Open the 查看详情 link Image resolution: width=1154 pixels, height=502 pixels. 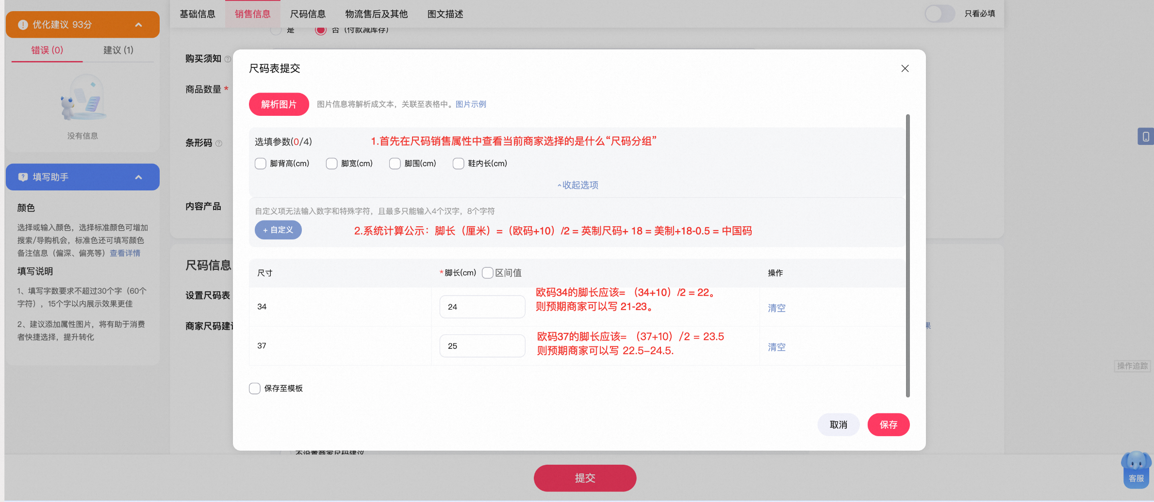[125, 253]
